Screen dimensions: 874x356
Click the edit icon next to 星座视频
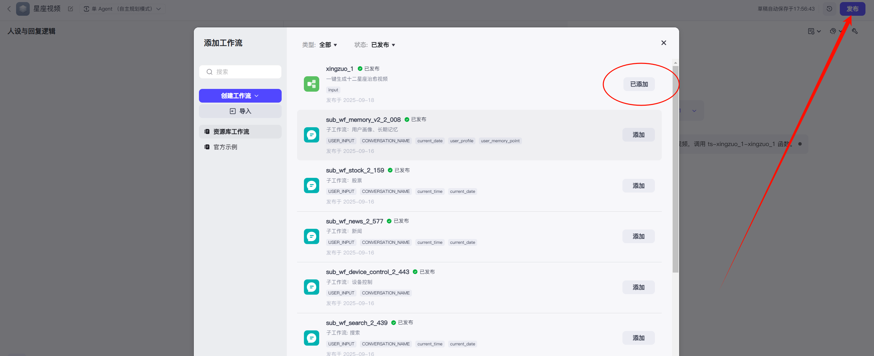tap(70, 9)
